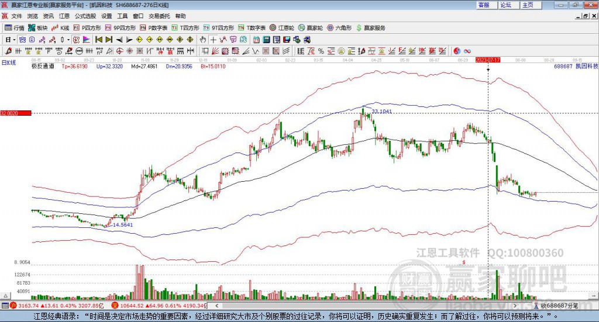Click the black right arrow icon
599x322 pixels.
(129, 40)
